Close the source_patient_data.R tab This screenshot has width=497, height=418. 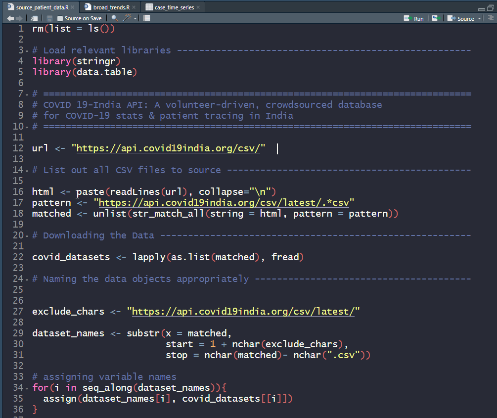point(73,7)
